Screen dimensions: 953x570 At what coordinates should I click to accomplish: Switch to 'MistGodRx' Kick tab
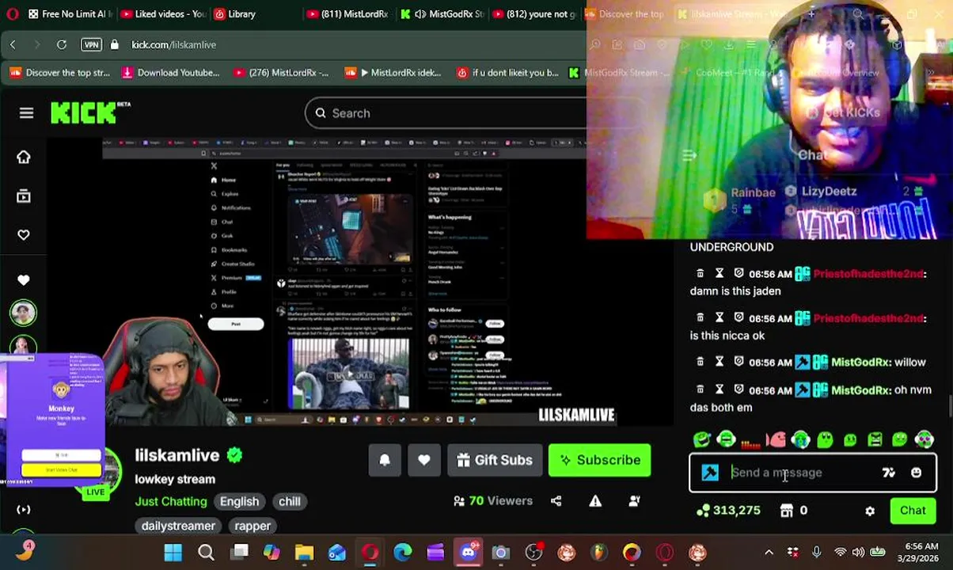(443, 13)
